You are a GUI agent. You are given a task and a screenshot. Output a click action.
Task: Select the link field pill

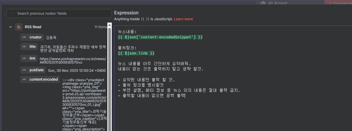tap(29, 58)
